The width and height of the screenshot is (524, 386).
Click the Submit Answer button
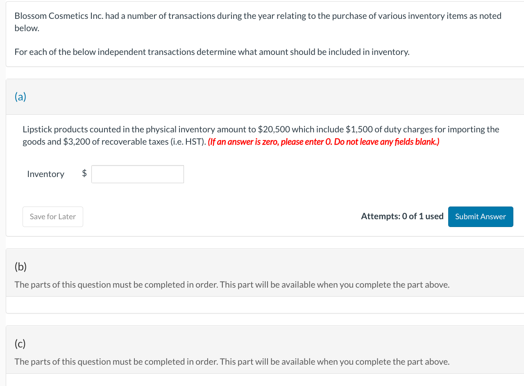click(480, 216)
